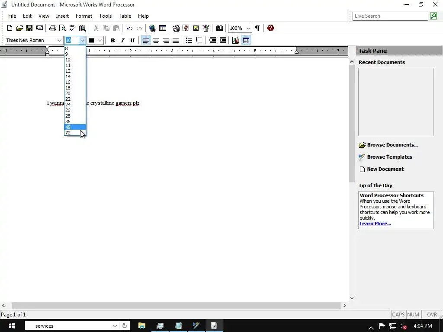Open the drawing tool with pencil cup
Screen dimensions: 443x332
click(x=205, y=28)
